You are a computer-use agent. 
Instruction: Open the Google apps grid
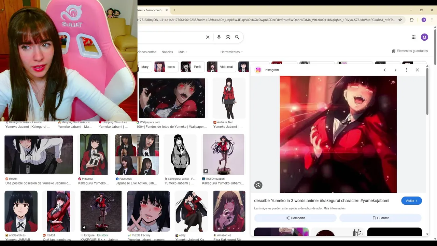(413, 37)
